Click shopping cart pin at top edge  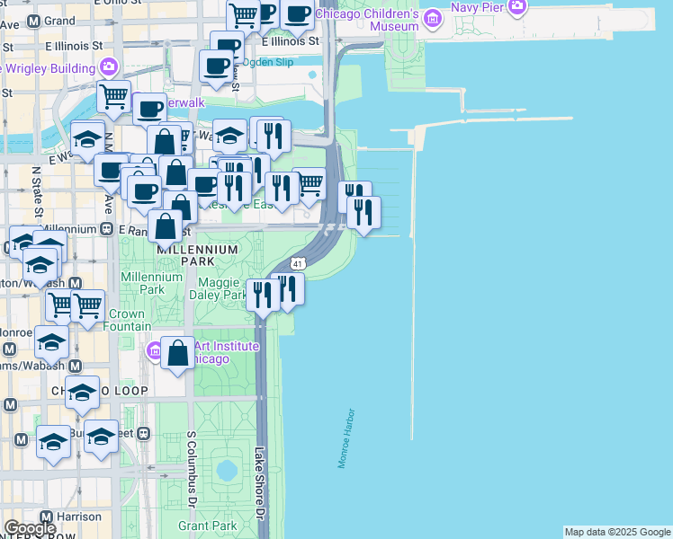click(243, 15)
